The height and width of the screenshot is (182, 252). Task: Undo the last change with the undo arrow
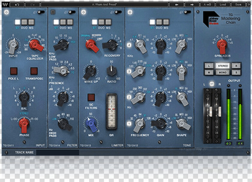pos(17,5)
